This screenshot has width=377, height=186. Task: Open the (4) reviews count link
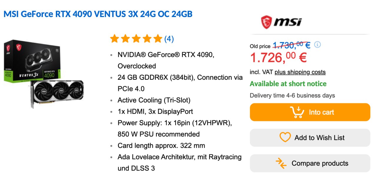pos(169,39)
